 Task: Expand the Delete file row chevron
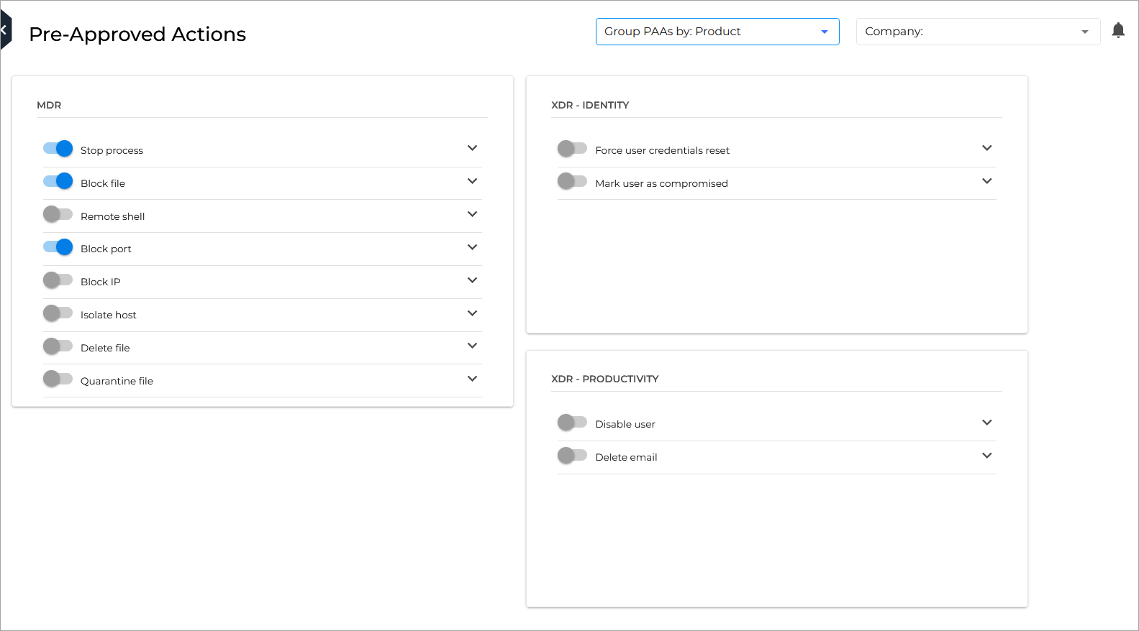[x=472, y=346]
